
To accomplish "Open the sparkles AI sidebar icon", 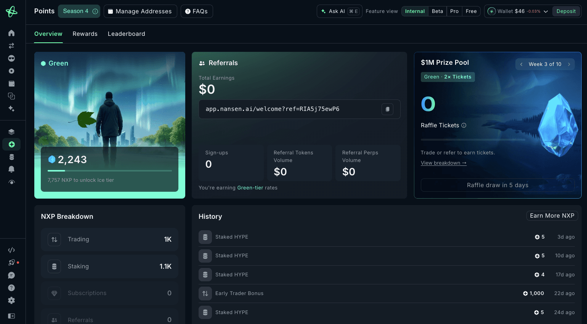I will coord(11,109).
